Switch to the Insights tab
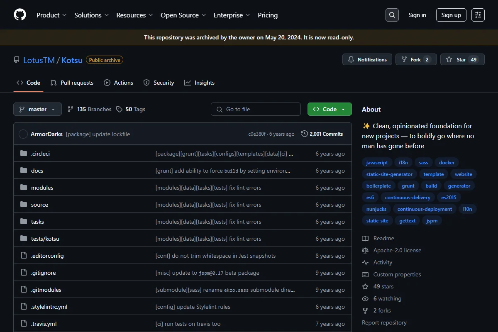This screenshot has height=332, width=498. [200, 83]
